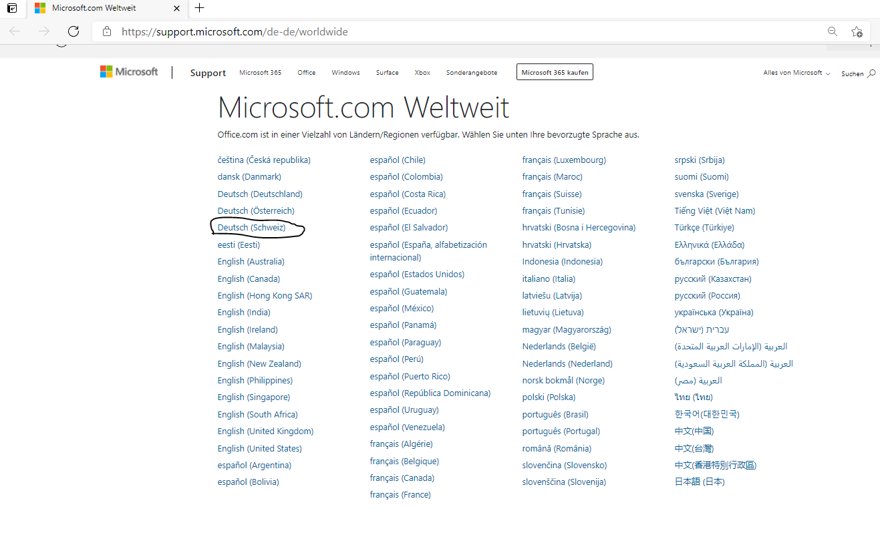Click the Microsoft logo

point(129,72)
